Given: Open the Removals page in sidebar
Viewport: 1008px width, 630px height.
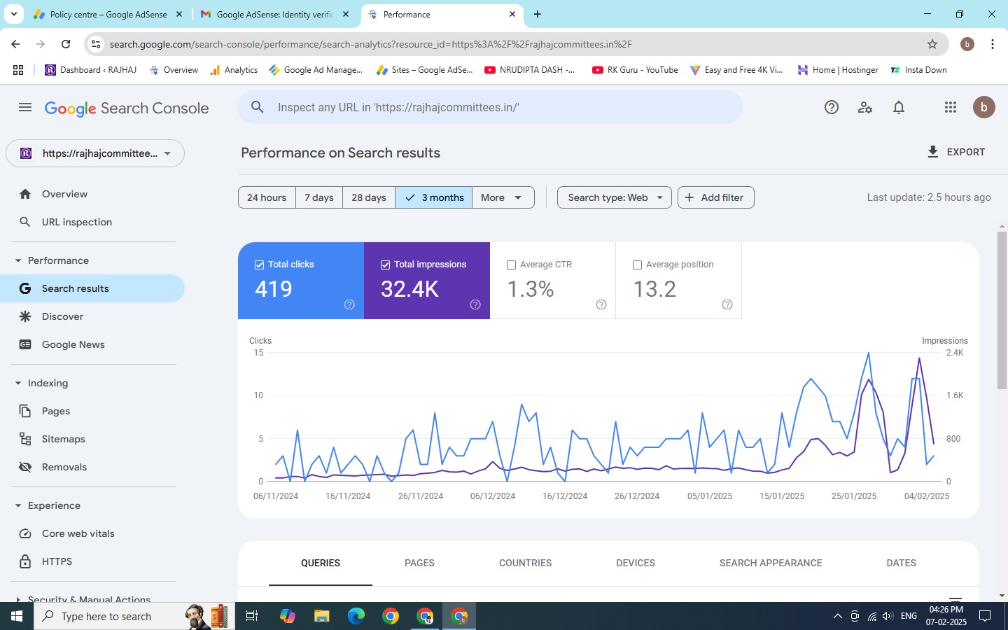Looking at the screenshot, I should (x=92, y=467).
